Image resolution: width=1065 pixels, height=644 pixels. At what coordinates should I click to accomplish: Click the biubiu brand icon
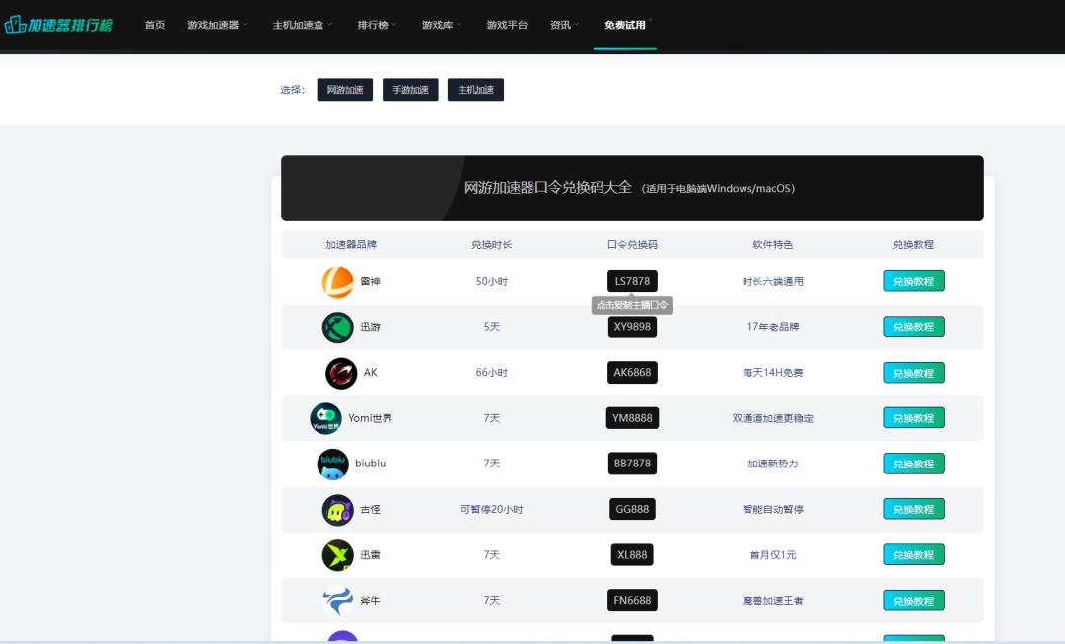pos(333,464)
